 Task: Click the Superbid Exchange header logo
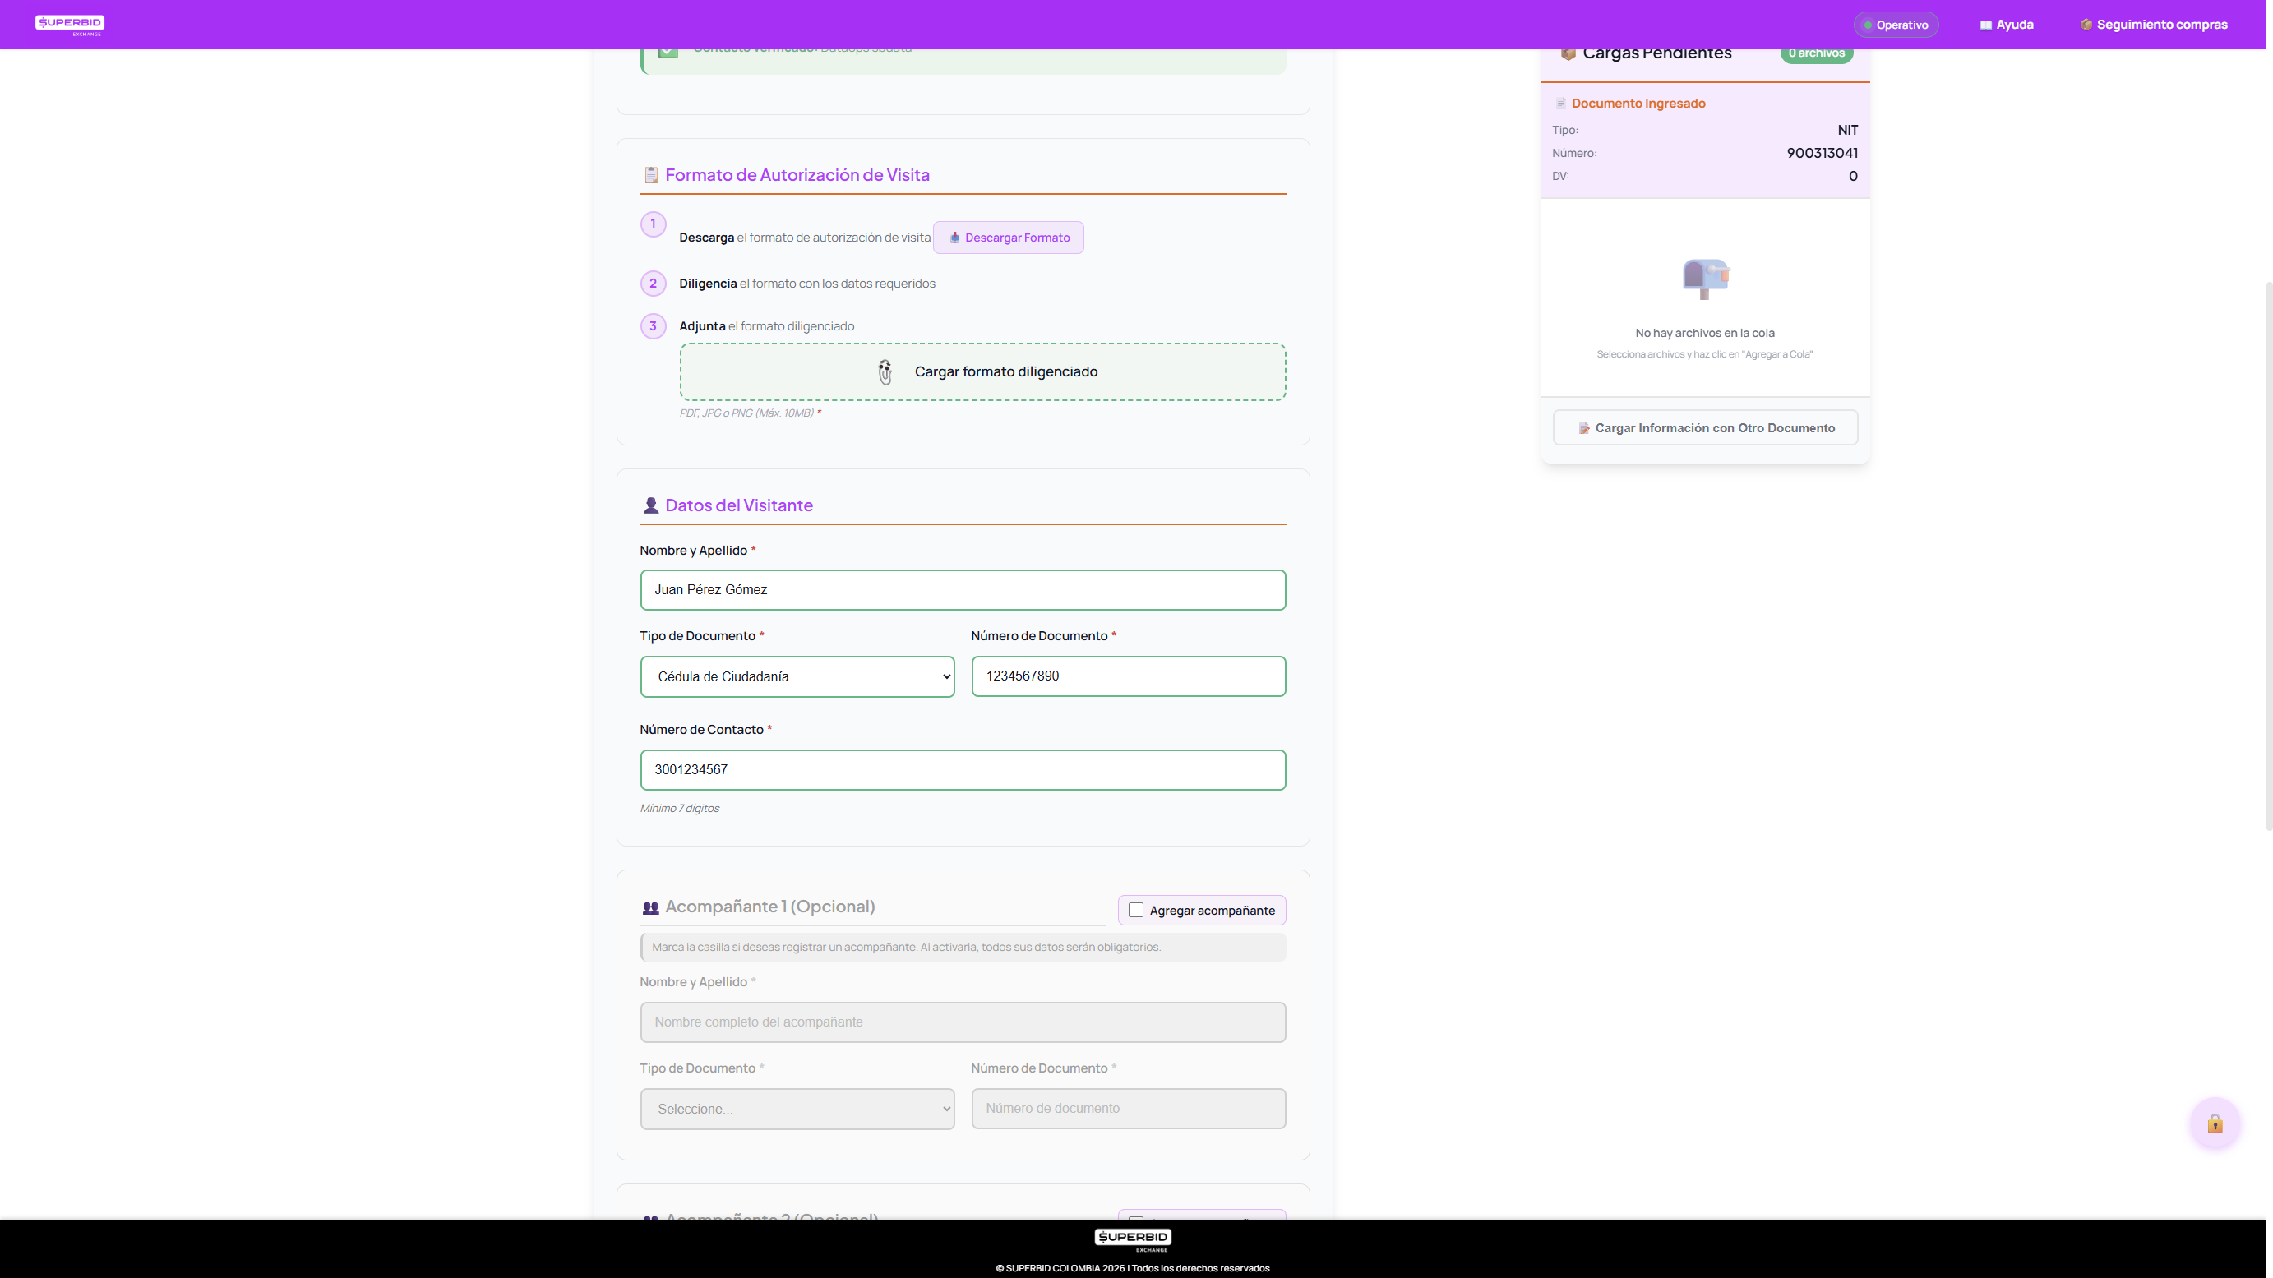pos(70,25)
